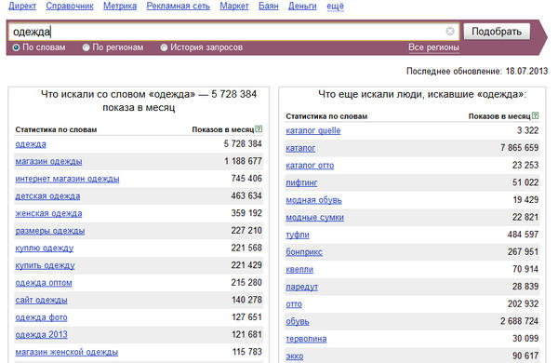Open the 'магазин женской одежды' link
The image size is (558, 363).
[67, 352]
